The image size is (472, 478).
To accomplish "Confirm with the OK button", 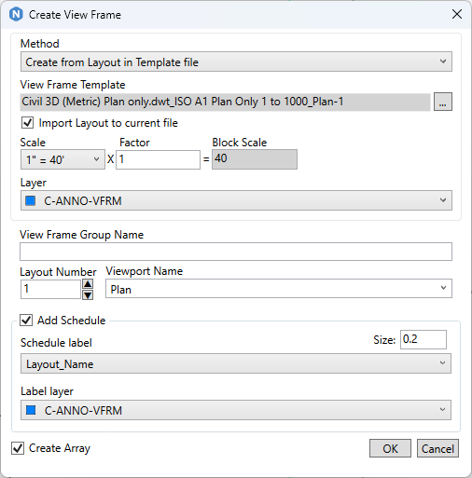I will (390, 448).
